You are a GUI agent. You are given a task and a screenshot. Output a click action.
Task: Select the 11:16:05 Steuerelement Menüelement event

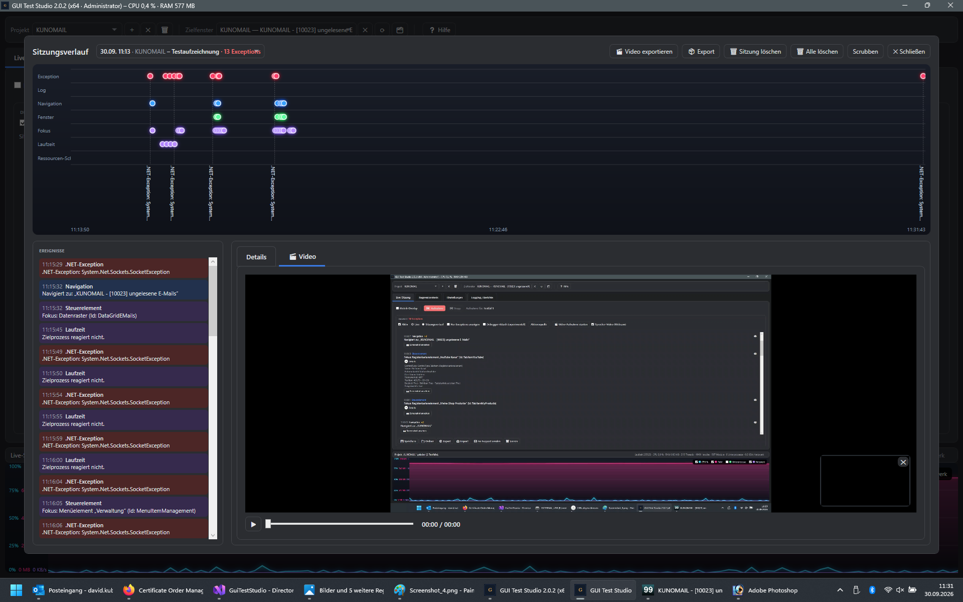point(123,507)
